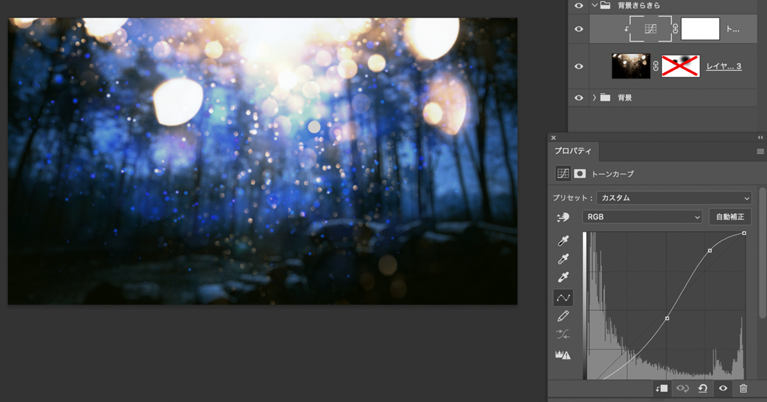Reset adjustment to defaults
This screenshot has width=767, height=402.
703,388
